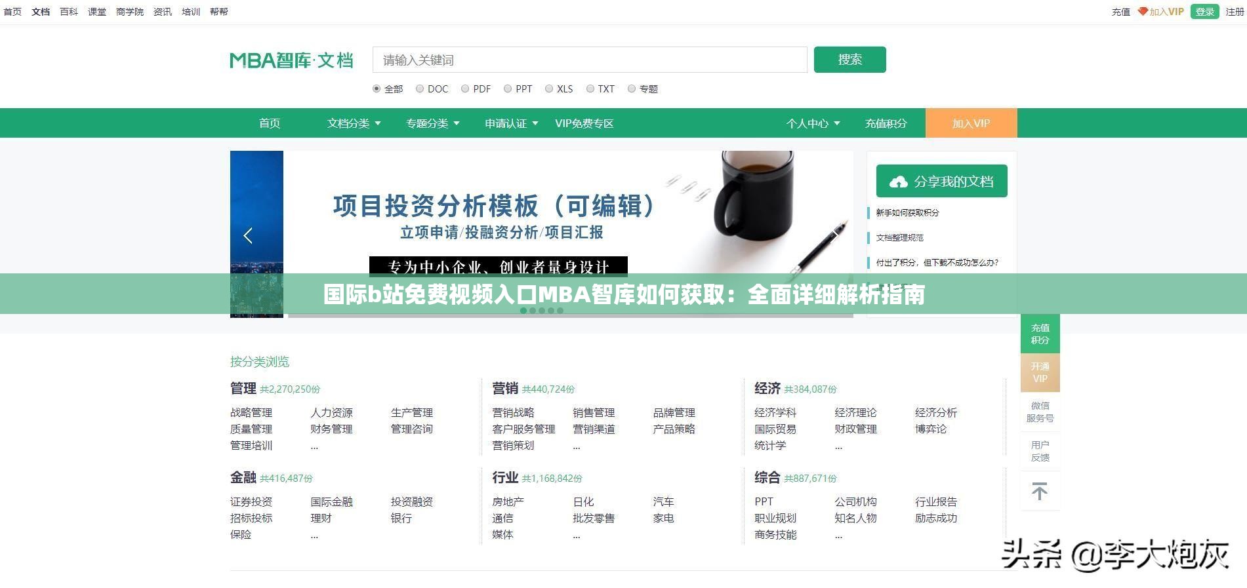
Task: Expand the 申请认证 dropdown menu
Action: pos(512,123)
